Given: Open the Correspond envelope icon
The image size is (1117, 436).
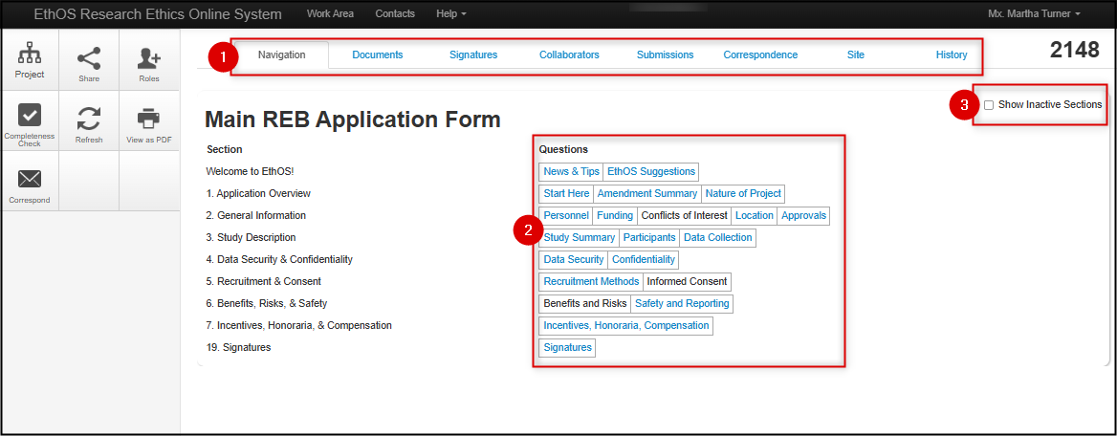Looking at the screenshot, I should [30, 179].
